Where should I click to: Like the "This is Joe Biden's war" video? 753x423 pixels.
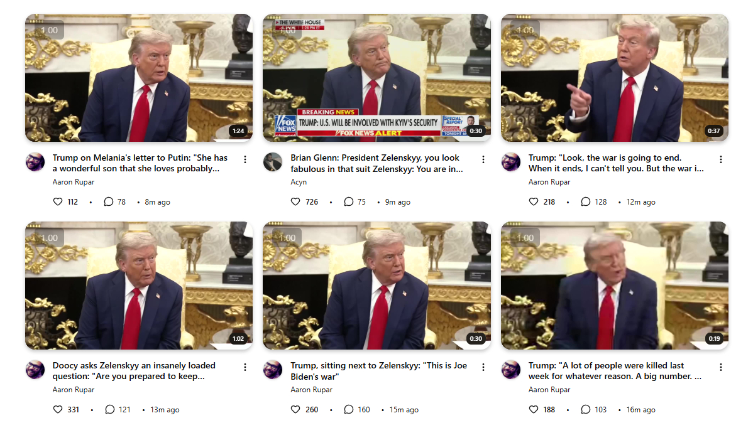[x=295, y=410]
